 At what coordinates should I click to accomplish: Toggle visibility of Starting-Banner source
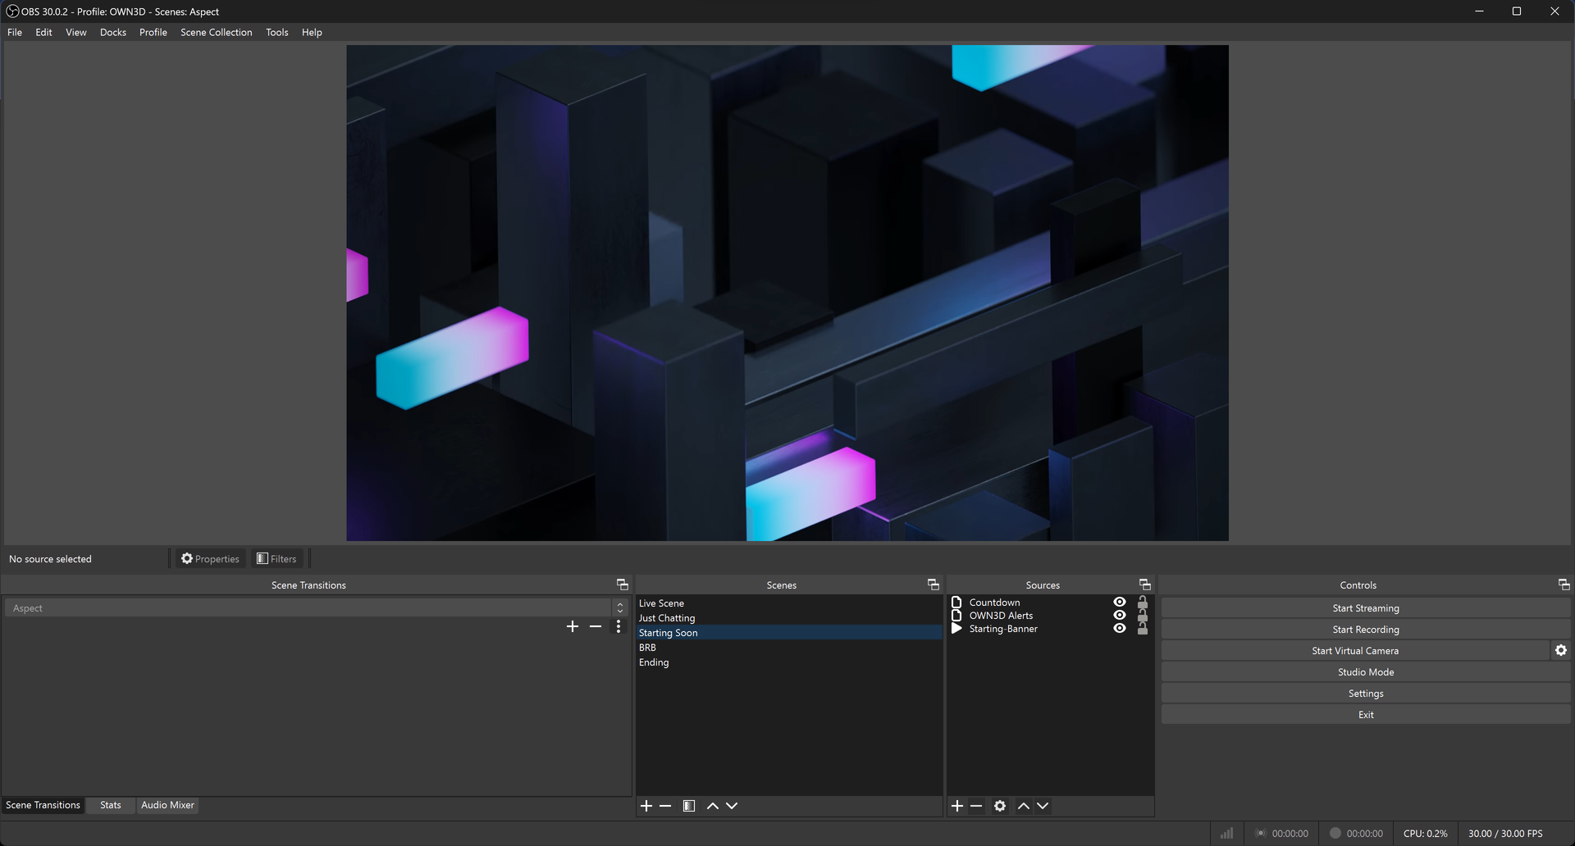[x=1119, y=628]
